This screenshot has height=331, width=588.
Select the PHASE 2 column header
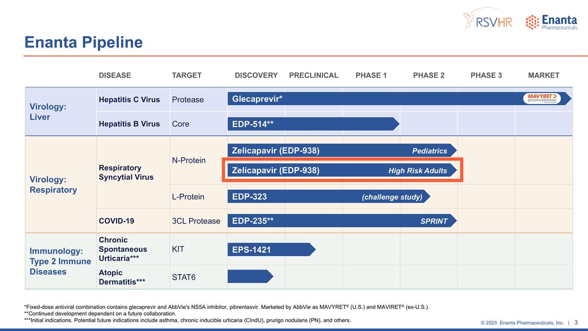(x=429, y=75)
